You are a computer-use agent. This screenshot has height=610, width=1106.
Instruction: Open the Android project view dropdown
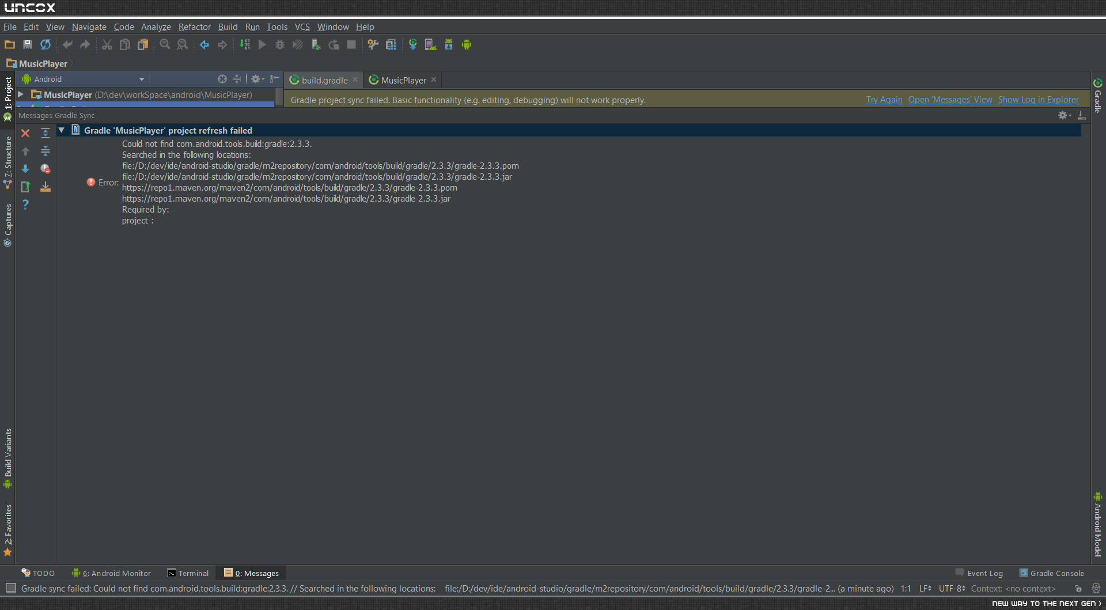(x=83, y=79)
